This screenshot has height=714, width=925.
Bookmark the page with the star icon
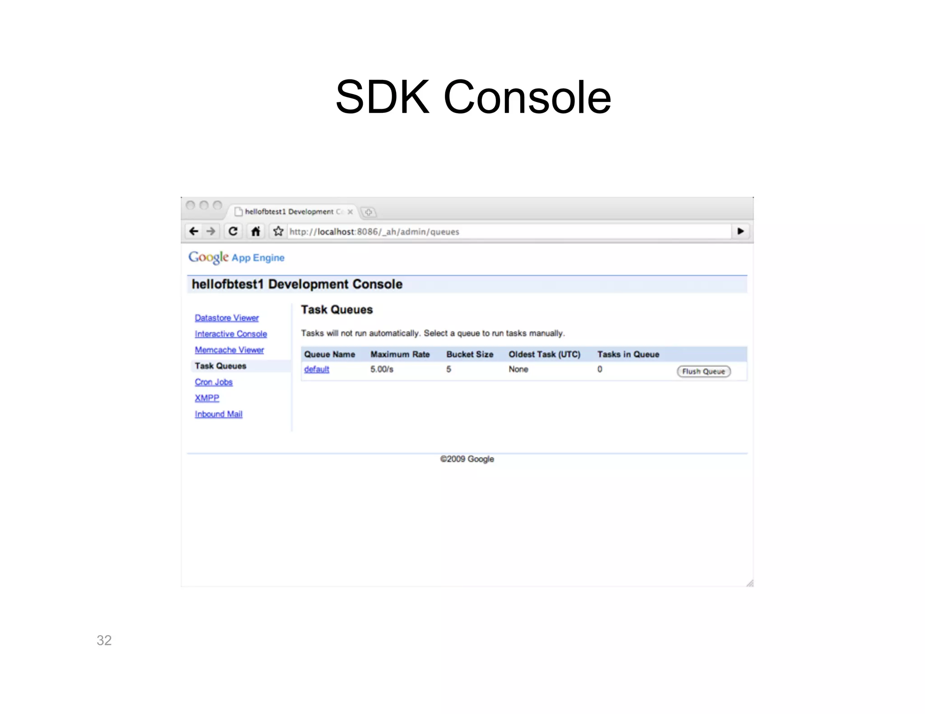tap(278, 231)
